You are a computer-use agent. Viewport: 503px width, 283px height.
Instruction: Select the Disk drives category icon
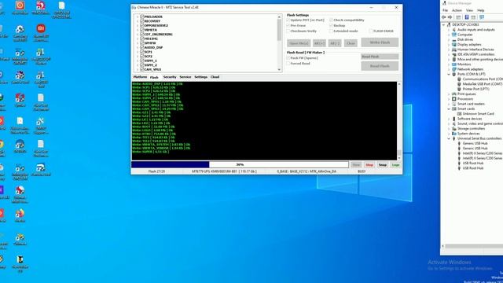[x=454, y=39]
